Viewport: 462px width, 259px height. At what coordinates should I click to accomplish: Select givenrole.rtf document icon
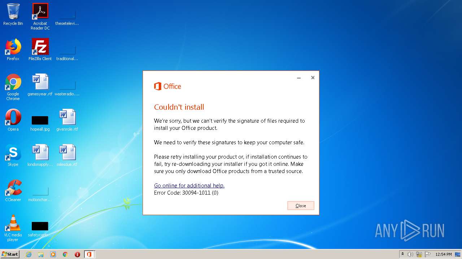coord(67,120)
